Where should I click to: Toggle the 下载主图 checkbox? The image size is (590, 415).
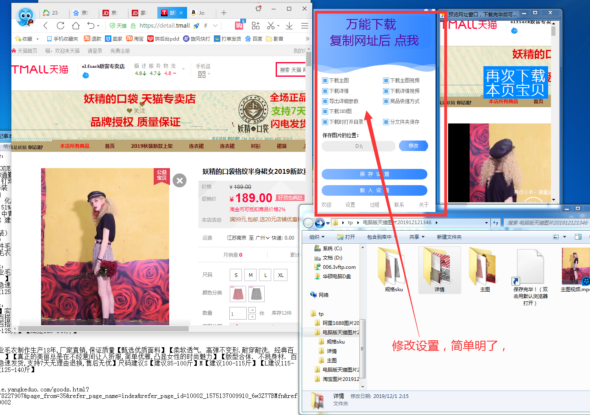coord(325,80)
